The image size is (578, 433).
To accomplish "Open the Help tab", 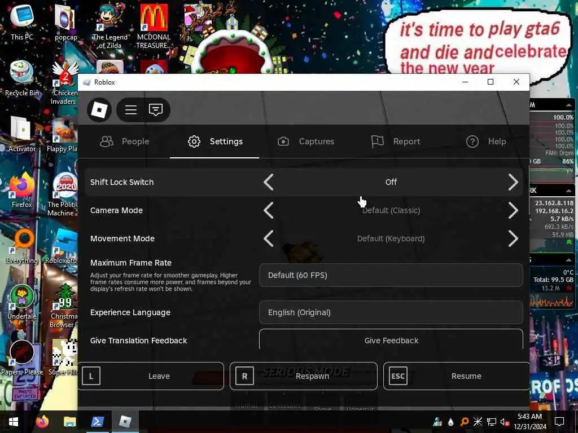I will pos(486,142).
